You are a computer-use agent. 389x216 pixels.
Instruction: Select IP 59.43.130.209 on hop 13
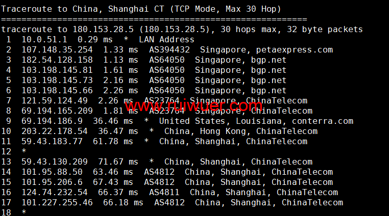[x=54, y=162]
